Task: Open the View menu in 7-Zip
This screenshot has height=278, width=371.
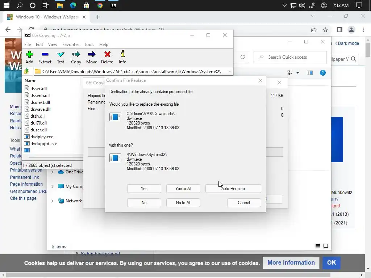Action: pyautogui.click(x=53, y=45)
